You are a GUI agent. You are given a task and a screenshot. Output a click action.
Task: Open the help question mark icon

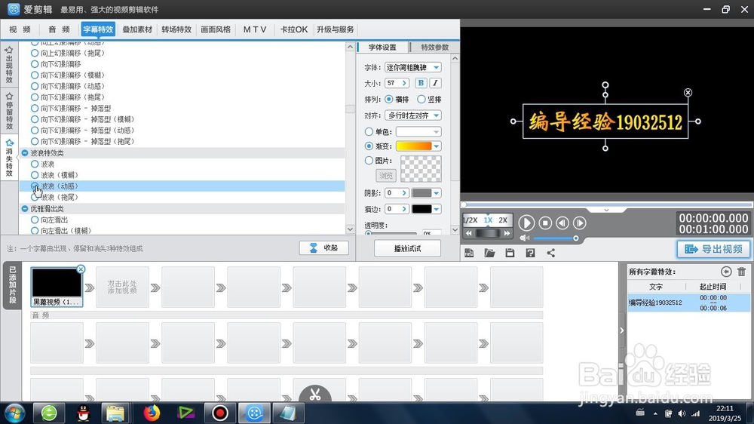tap(530, 253)
